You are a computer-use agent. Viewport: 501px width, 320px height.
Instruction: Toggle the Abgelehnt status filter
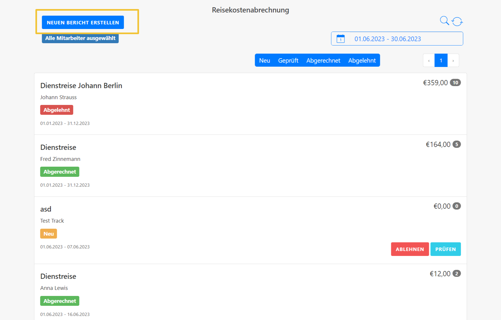pyautogui.click(x=362, y=61)
